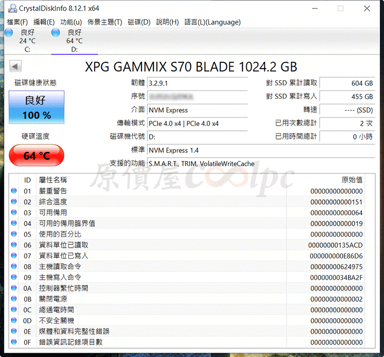This screenshot has height=357, width=384.
Task: Click the transfer mode field PCIe 4.0 x4
Action: pyautogui.click(x=197, y=123)
